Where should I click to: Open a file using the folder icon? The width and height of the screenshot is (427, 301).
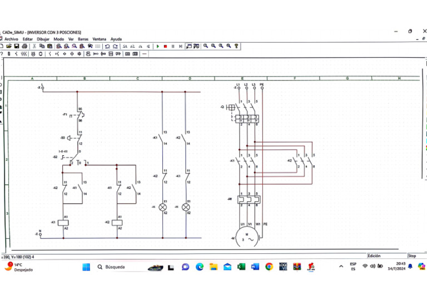9,46
